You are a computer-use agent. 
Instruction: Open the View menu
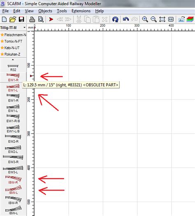click(x=29, y=11)
